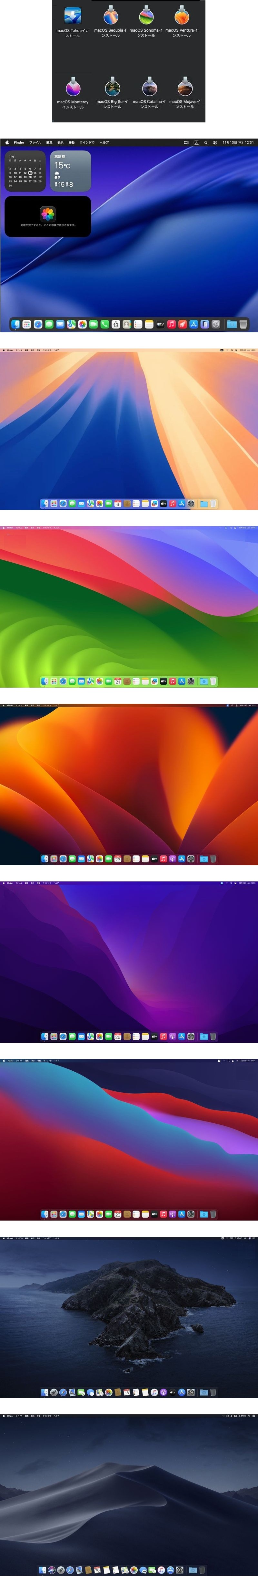Open the calendar widget on the desktop
The image size is (258, 1592).
(x=25, y=171)
